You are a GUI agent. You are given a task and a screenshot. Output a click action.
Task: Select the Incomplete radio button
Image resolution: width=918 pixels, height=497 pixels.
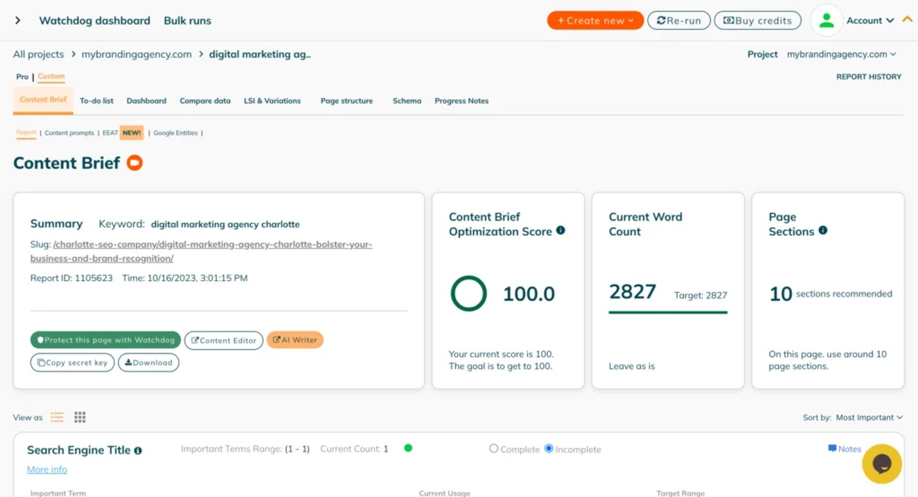point(549,448)
